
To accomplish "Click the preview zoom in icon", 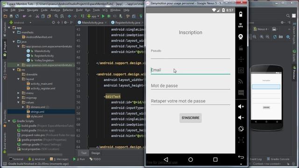I will pyautogui.click(x=262, y=37).
